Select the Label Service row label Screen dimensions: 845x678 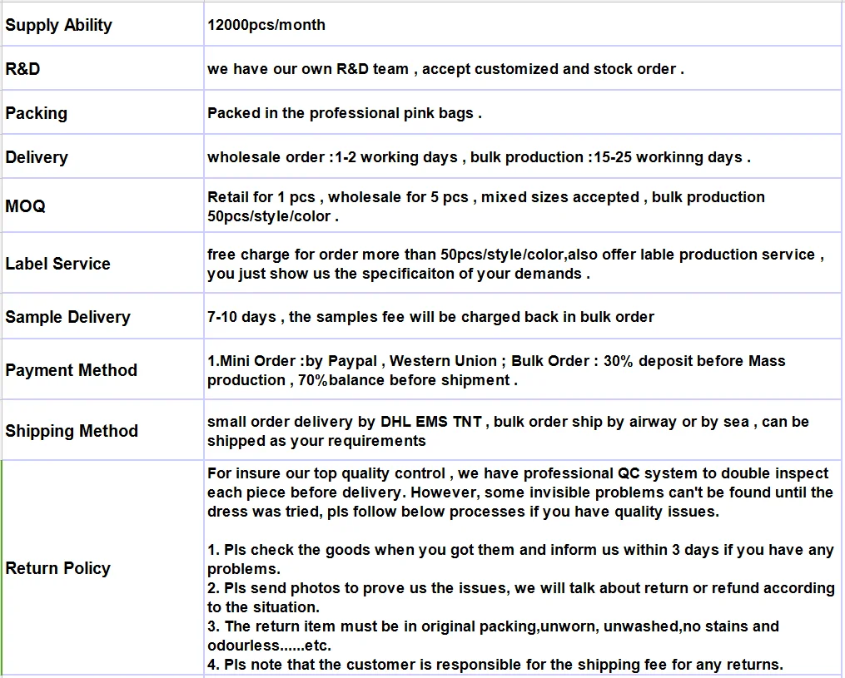click(x=57, y=264)
